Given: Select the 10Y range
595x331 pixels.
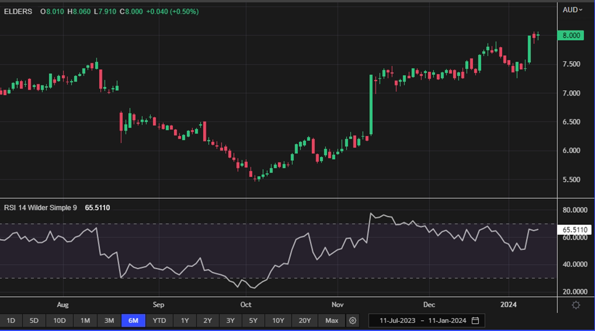Looking at the screenshot, I should point(278,321).
